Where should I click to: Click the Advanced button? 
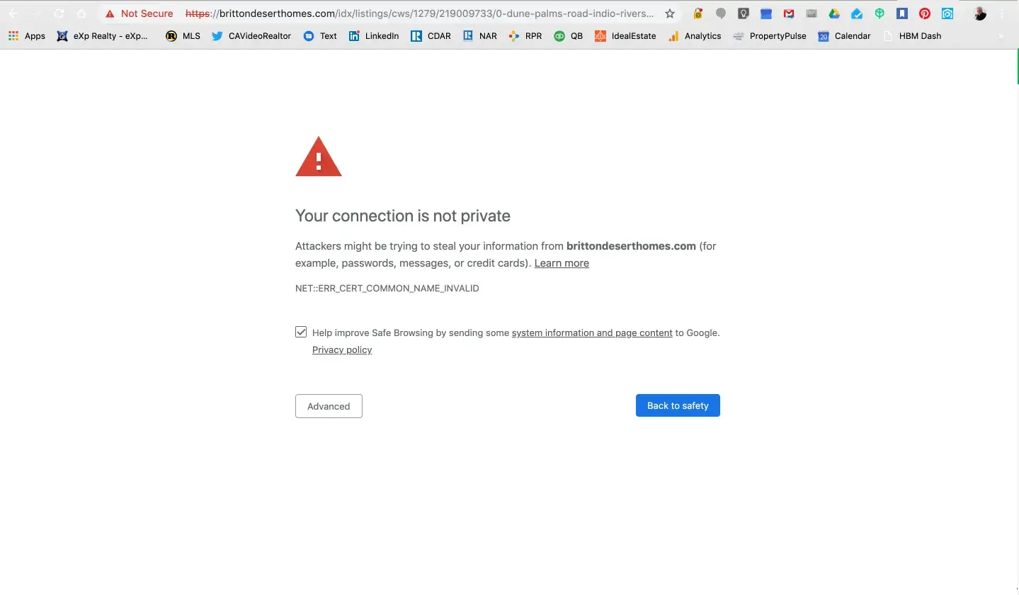click(x=329, y=406)
